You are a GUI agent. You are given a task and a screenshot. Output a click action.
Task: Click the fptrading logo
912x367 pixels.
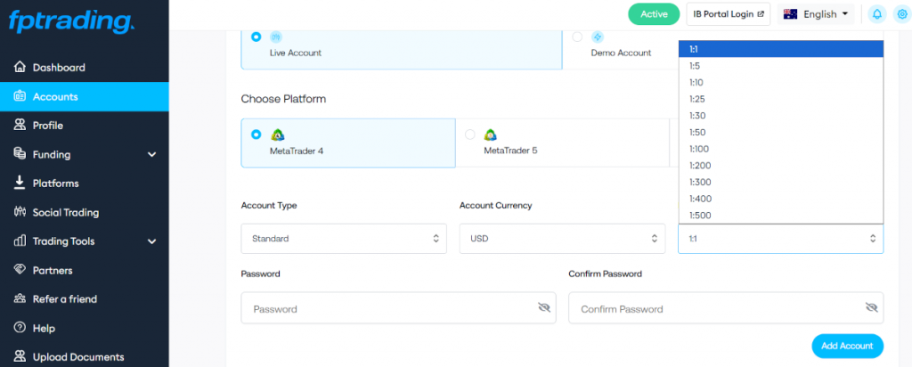click(x=71, y=21)
